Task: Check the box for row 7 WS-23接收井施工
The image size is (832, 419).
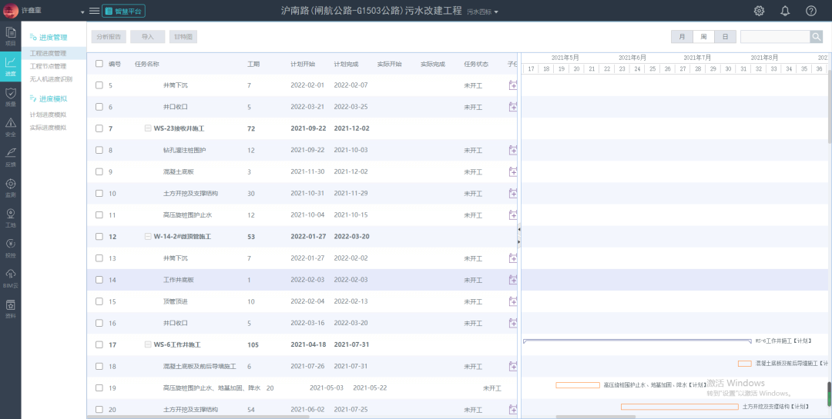Action: pyautogui.click(x=99, y=128)
